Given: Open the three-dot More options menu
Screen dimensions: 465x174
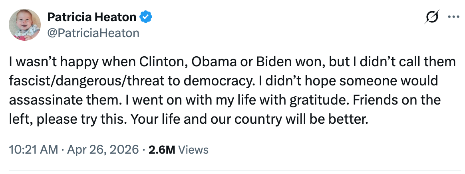Looking at the screenshot, I should pyautogui.click(x=453, y=17).
